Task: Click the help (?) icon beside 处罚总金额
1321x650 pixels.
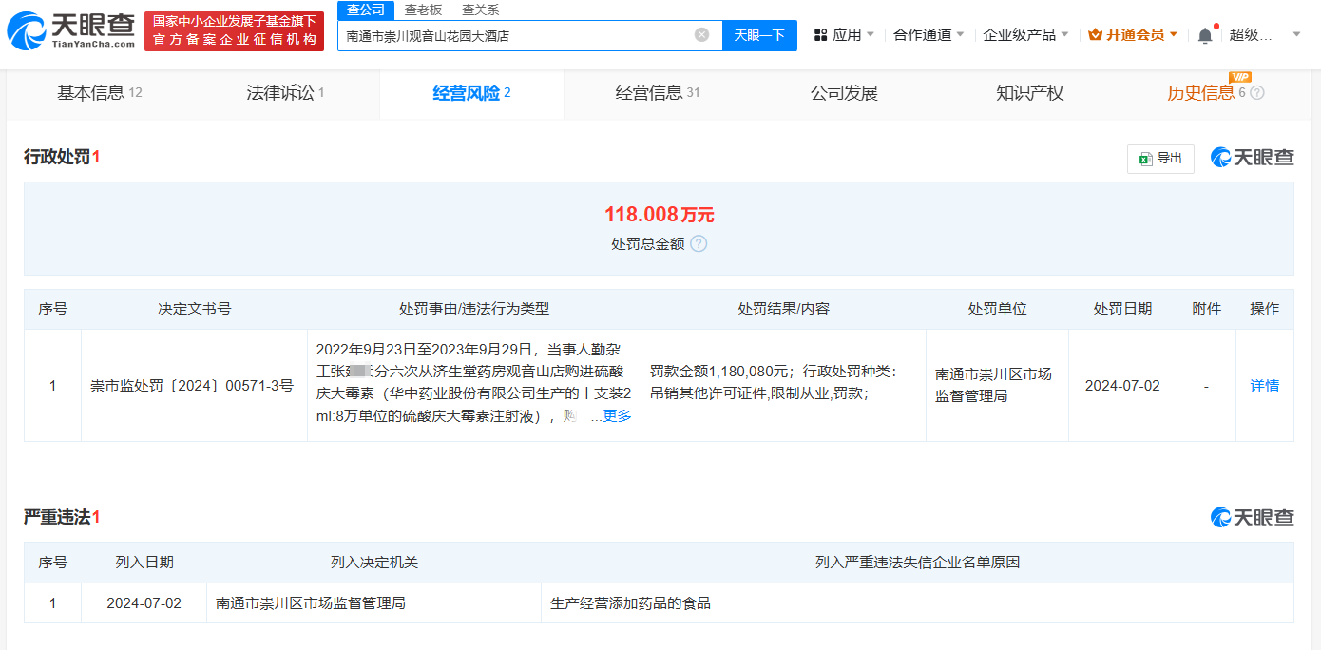Action: pyautogui.click(x=700, y=244)
